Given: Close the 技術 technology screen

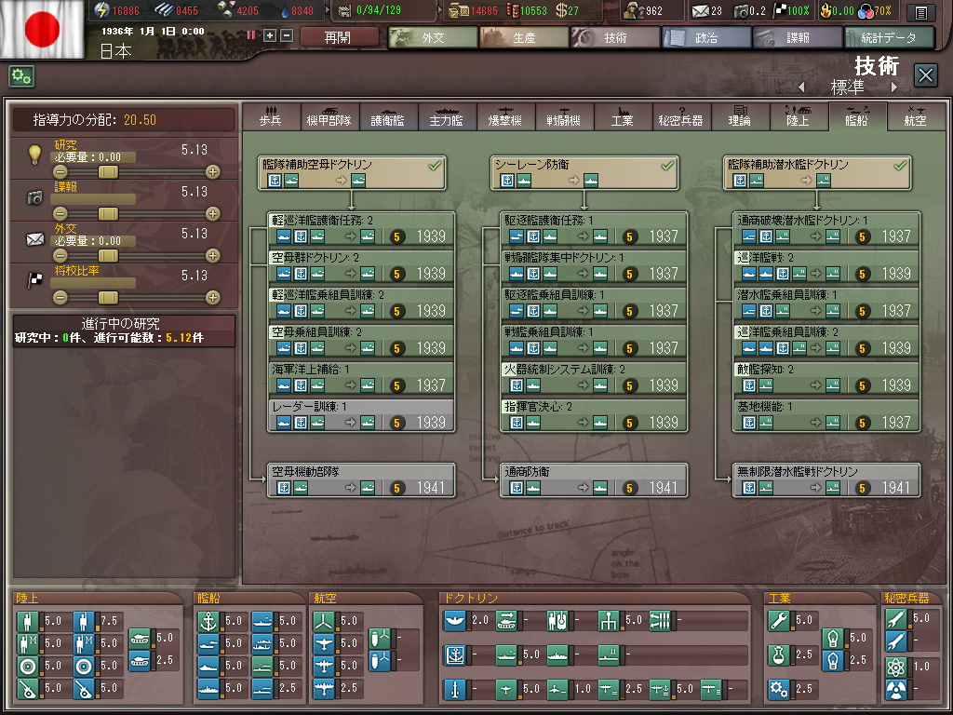Looking at the screenshot, I should point(925,76).
